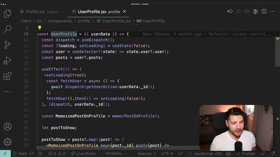Open the Search view in the activity bar

tap(7, 29)
